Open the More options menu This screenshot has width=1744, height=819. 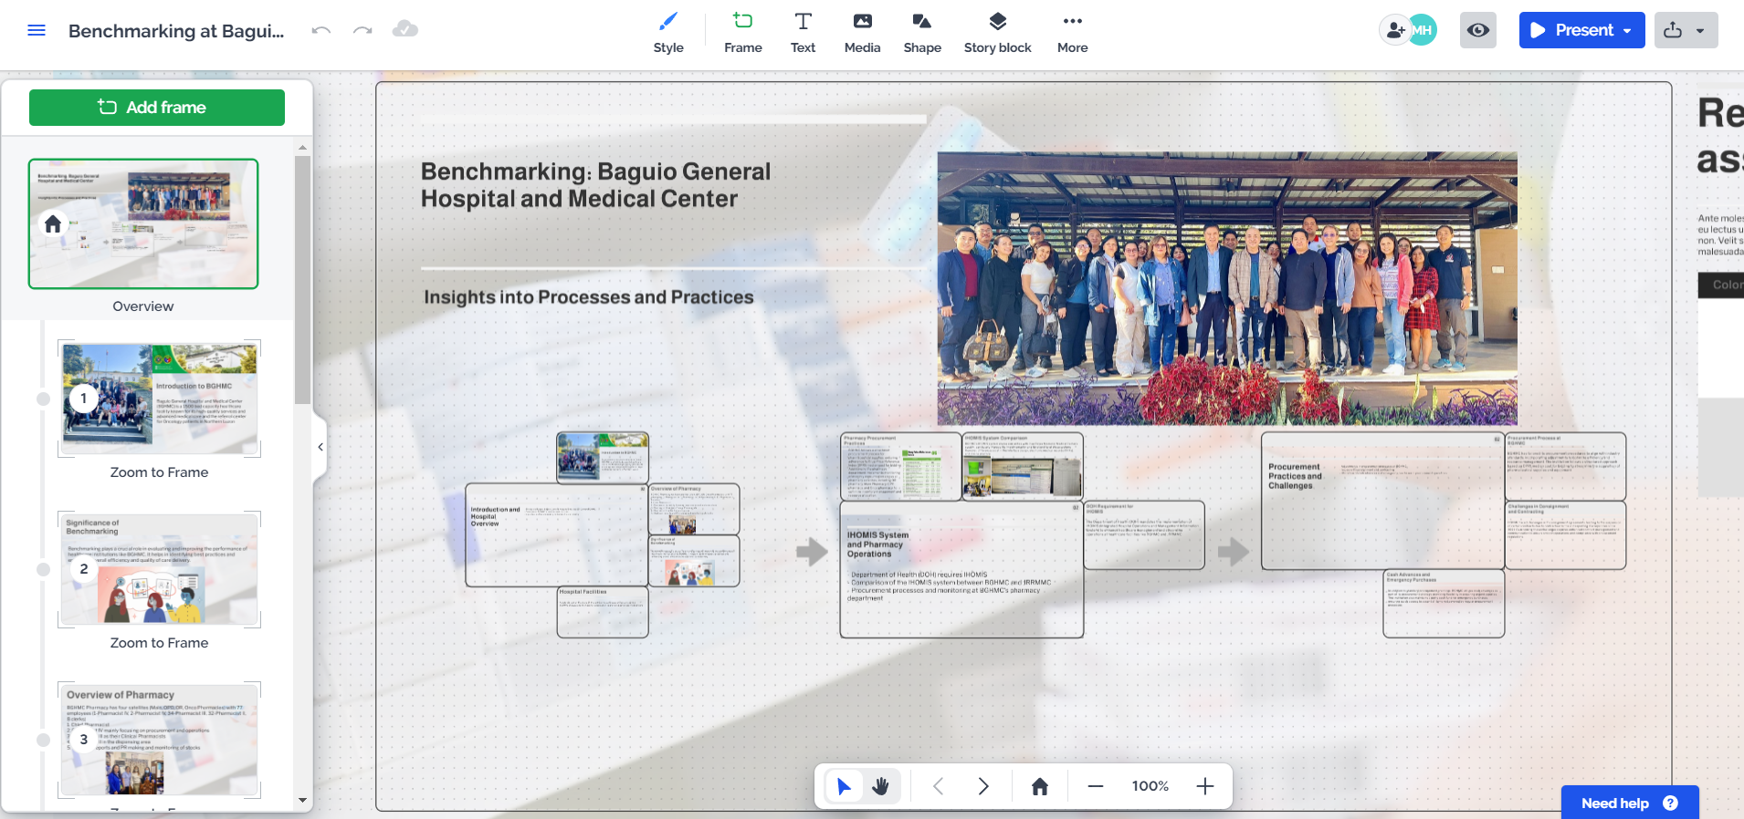point(1072,33)
